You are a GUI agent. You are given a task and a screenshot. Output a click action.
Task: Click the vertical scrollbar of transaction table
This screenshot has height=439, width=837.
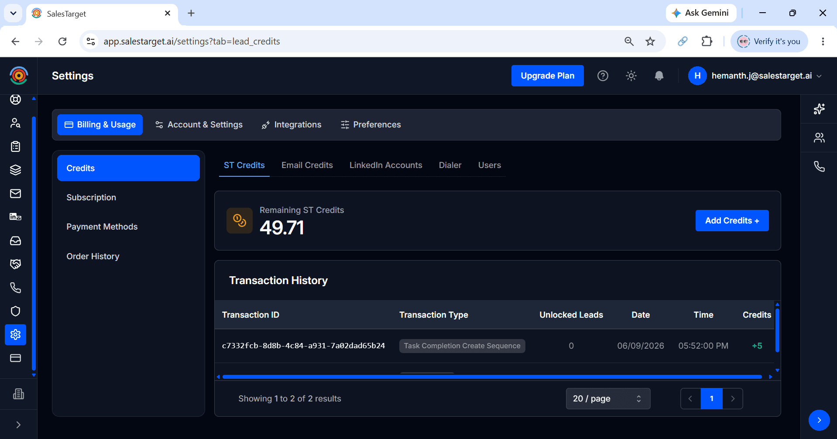[x=777, y=330]
